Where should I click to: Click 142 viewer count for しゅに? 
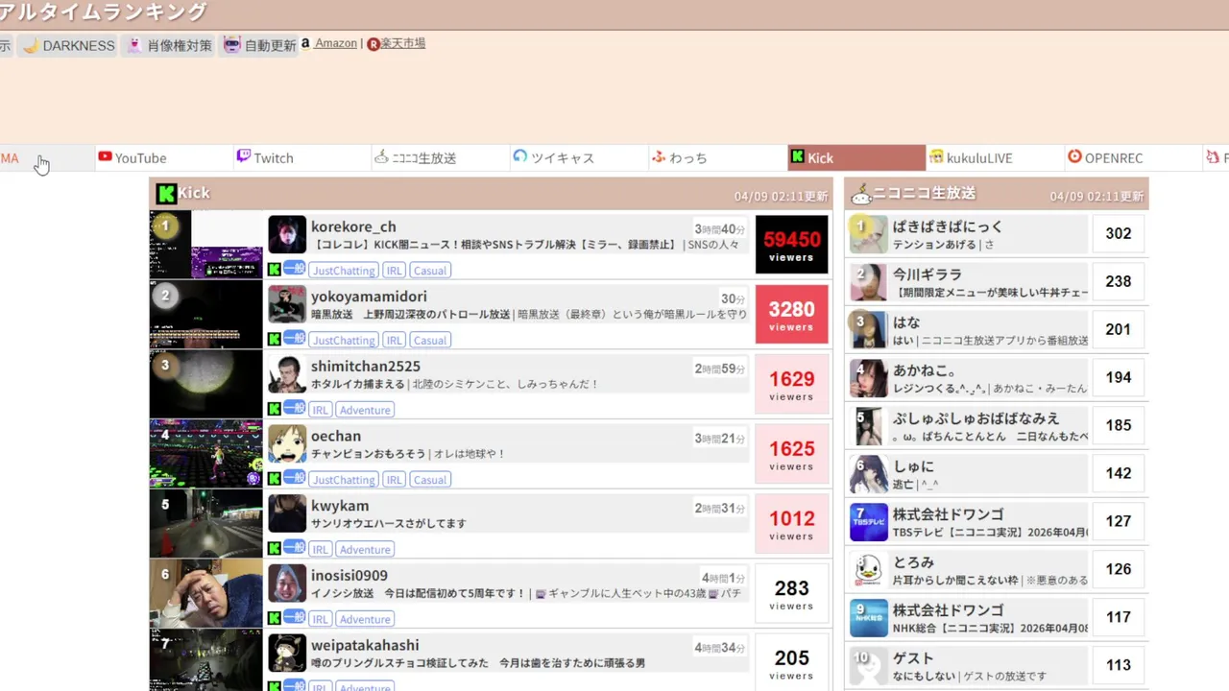[x=1119, y=473]
